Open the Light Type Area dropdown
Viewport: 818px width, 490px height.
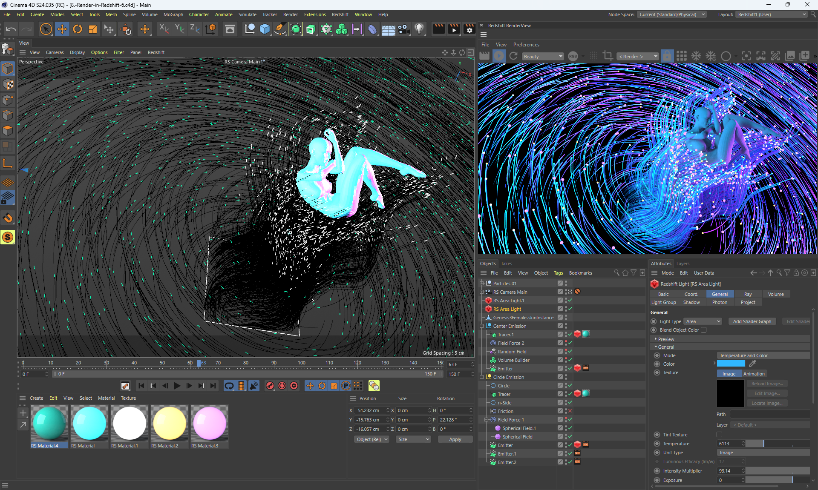703,321
